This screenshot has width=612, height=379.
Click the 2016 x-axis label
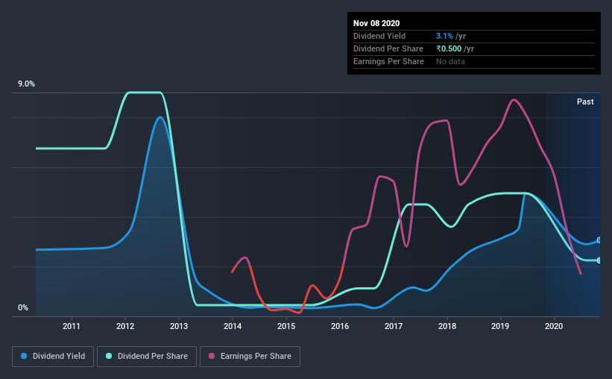[340, 326]
